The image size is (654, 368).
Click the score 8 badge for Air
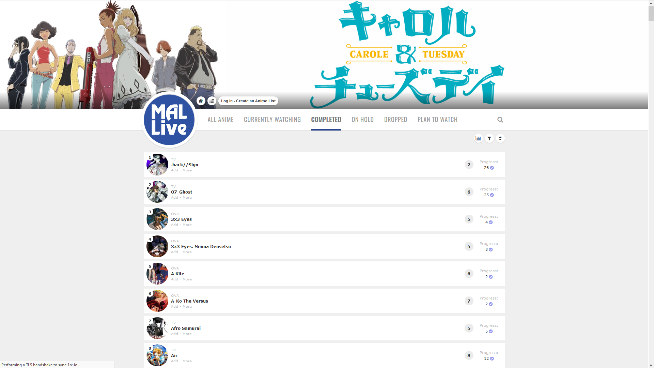pyautogui.click(x=469, y=355)
